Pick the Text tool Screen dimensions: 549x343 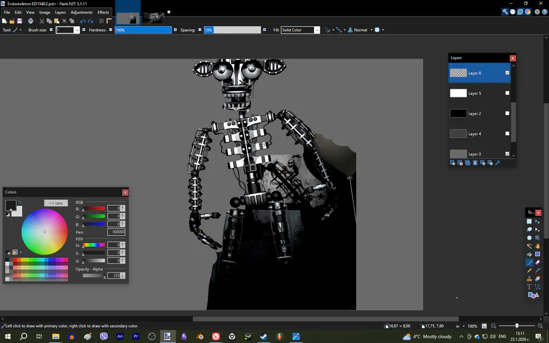(529, 287)
